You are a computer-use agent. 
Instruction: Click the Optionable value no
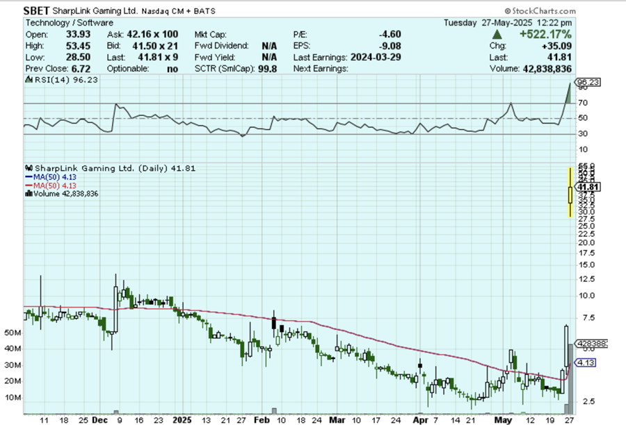pos(172,69)
